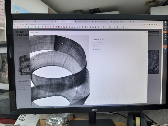Screen dimensions: 168x126
Task: Go back to the previous page
Action: tap(15, 24)
